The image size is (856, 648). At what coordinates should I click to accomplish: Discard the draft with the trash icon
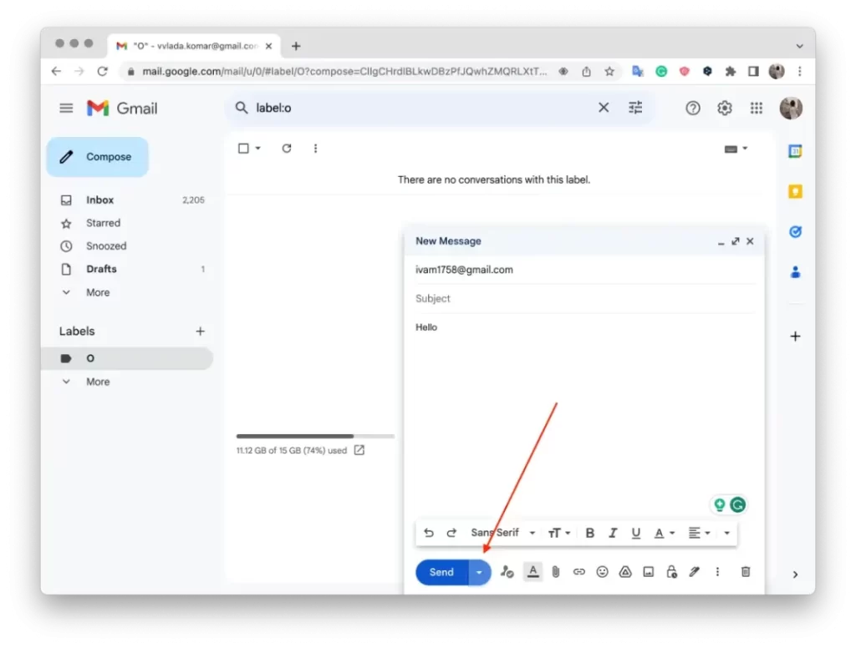coord(745,572)
